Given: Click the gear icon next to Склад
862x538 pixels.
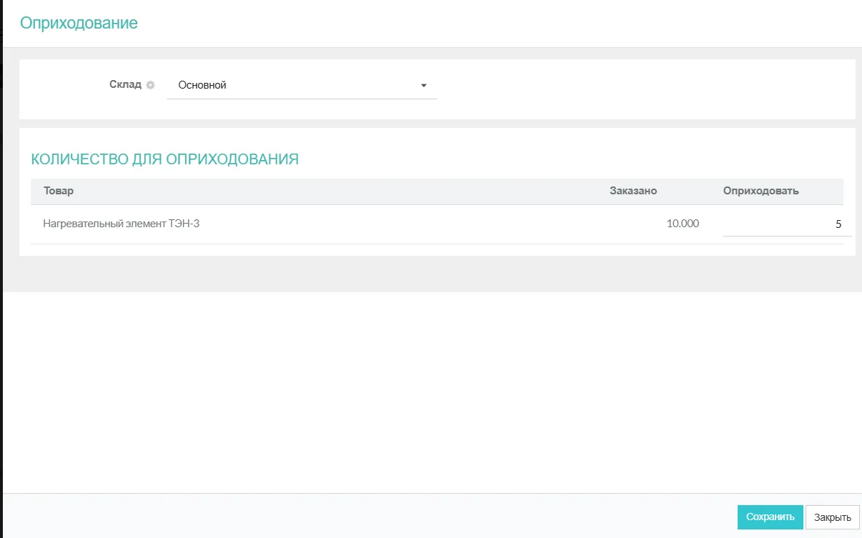Looking at the screenshot, I should (x=150, y=85).
